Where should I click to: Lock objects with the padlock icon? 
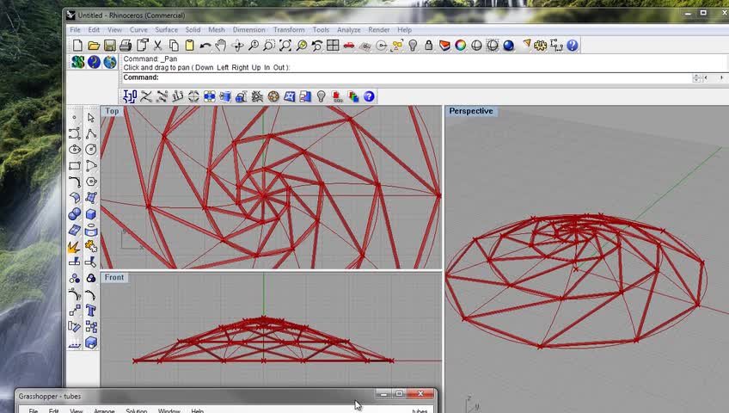tap(429, 45)
